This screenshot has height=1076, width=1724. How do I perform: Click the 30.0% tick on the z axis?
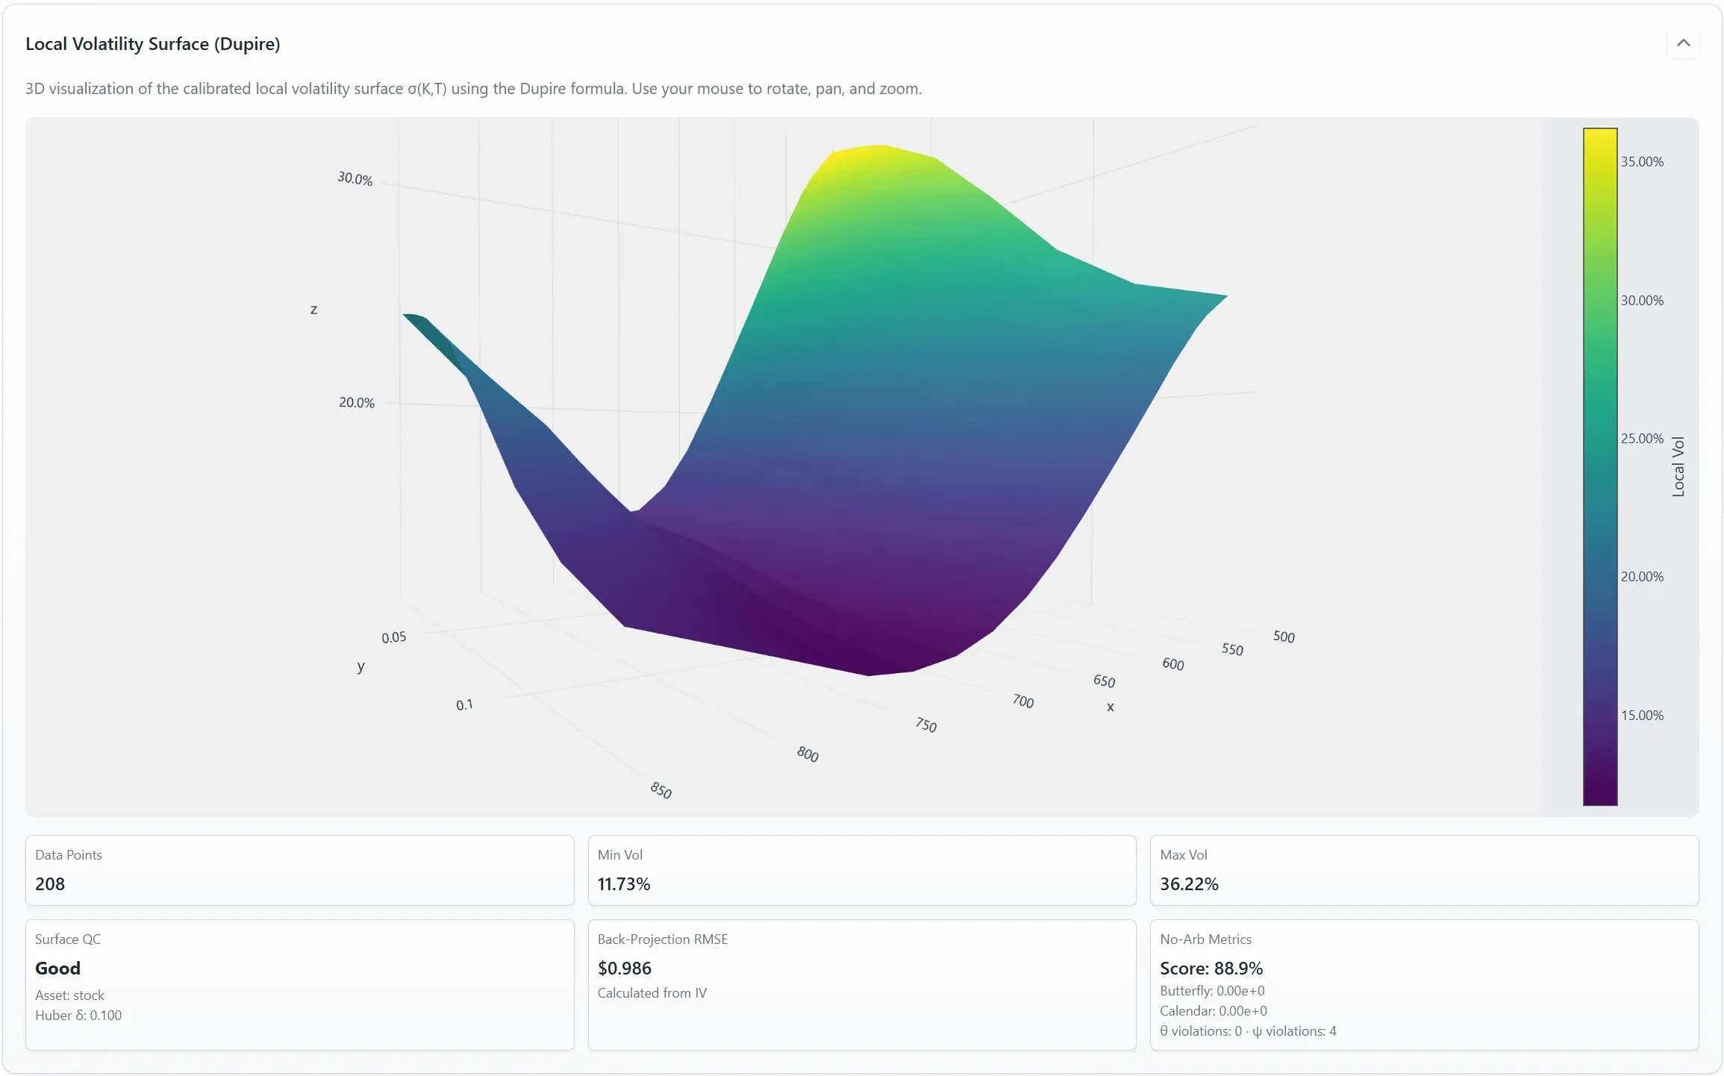355,179
